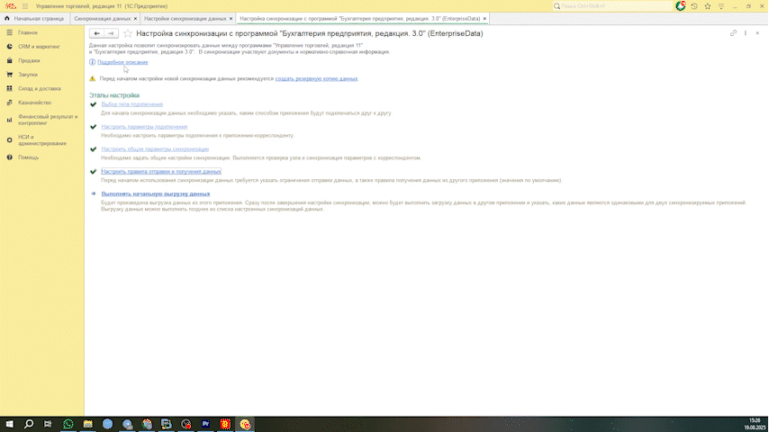
Task: Open the Windows Start menu
Action: (9, 424)
